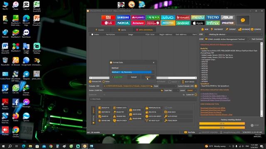This screenshot has height=149, width=266.
Task: Open the Layout EMMC dropdown
Action: tap(191, 91)
